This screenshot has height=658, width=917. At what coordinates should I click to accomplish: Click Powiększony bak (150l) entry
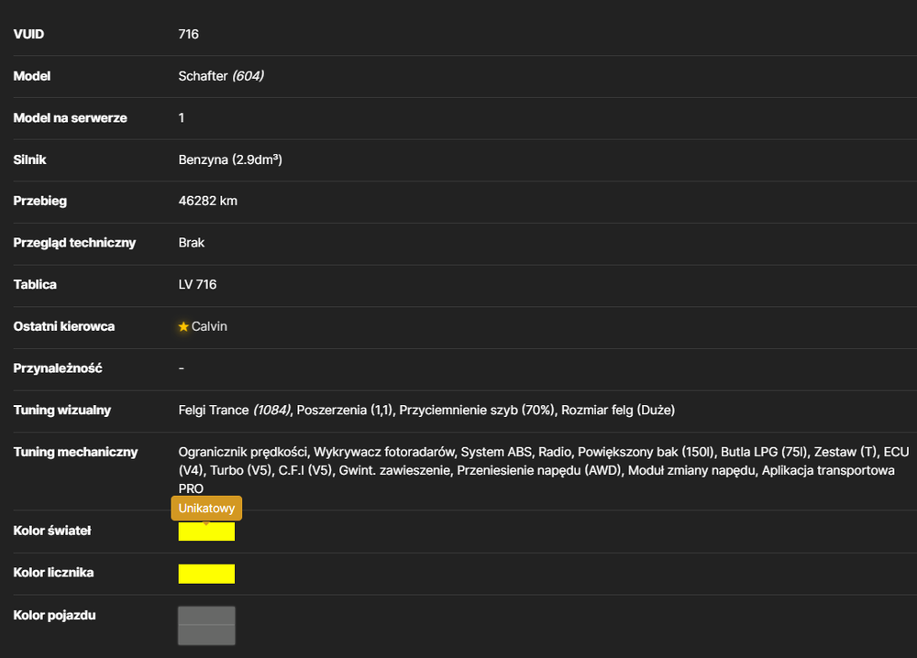click(646, 453)
